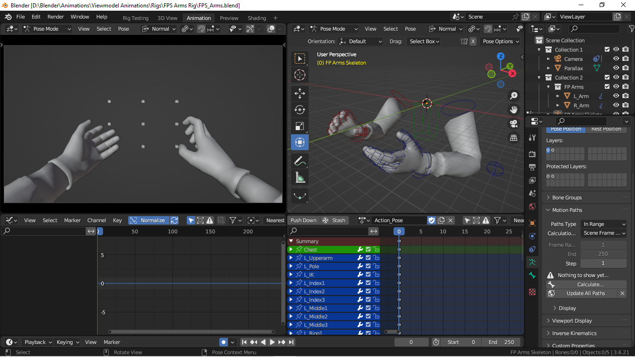Select the Annotate tool
The width and height of the screenshot is (635, 357).
pos(300,161)
